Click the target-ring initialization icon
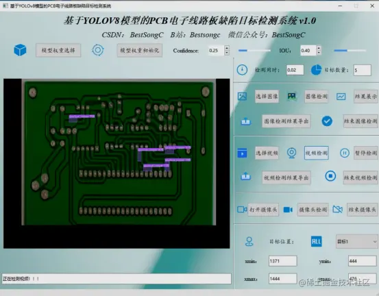Screen dimensions: 379x296 (x=97, y=50)
